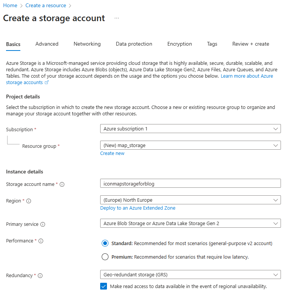This screenshot has height=302, width=296.
Task: Click external link icon after storage accounts
Action: point(47,83)
